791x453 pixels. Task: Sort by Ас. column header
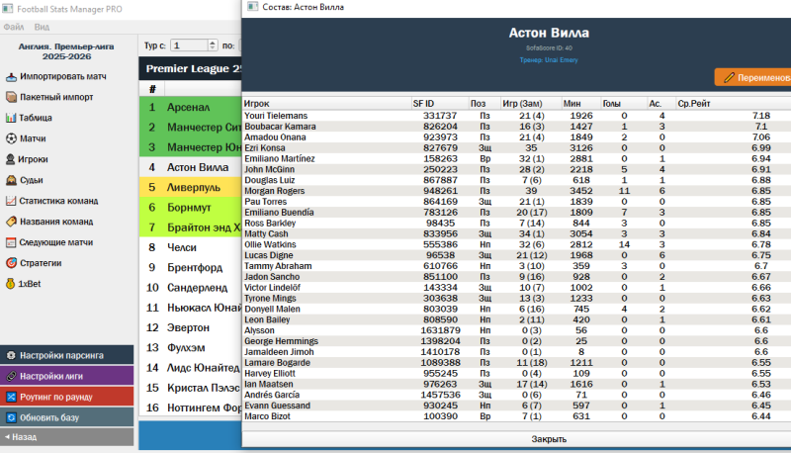(x=661, y=104)
